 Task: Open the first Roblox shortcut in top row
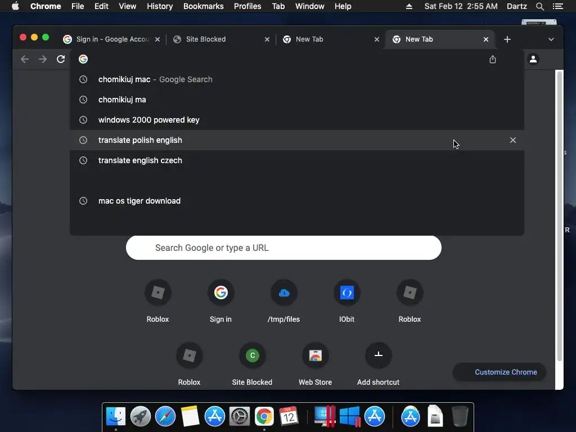[x=157, y=301]
